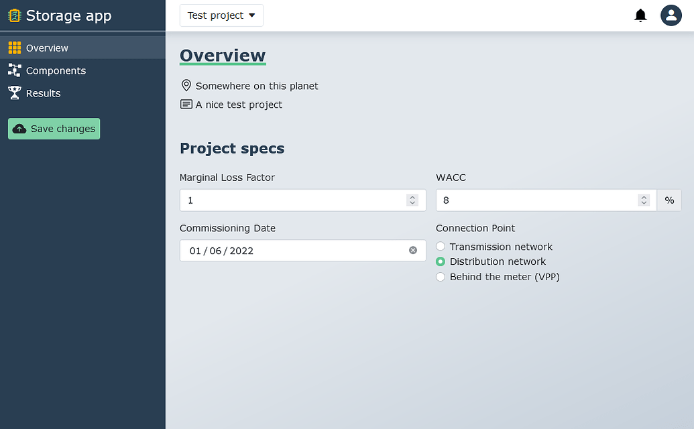Click the project description note icon
This screenshot has height=429, width=694.
click(186, 105)
